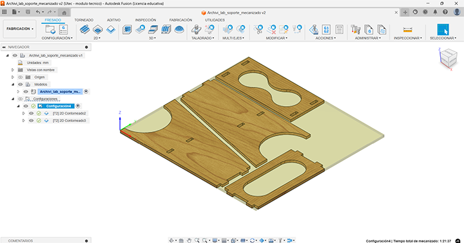Click the blue Select tool icon
The image size is (464, 243).
[443, 30]
